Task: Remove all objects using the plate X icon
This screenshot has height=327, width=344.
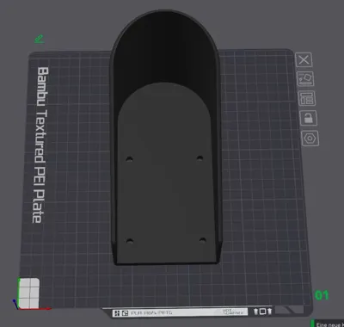Action: [x=304, y=60]
